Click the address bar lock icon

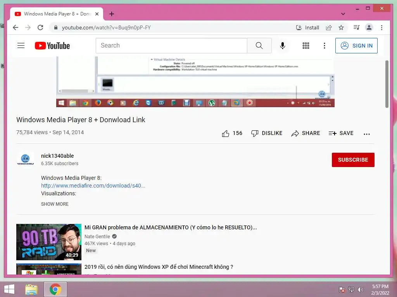tap(56, 27)
